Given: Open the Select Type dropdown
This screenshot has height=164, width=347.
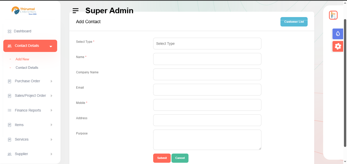Looking at the screenshot, I should coord(207,44).
